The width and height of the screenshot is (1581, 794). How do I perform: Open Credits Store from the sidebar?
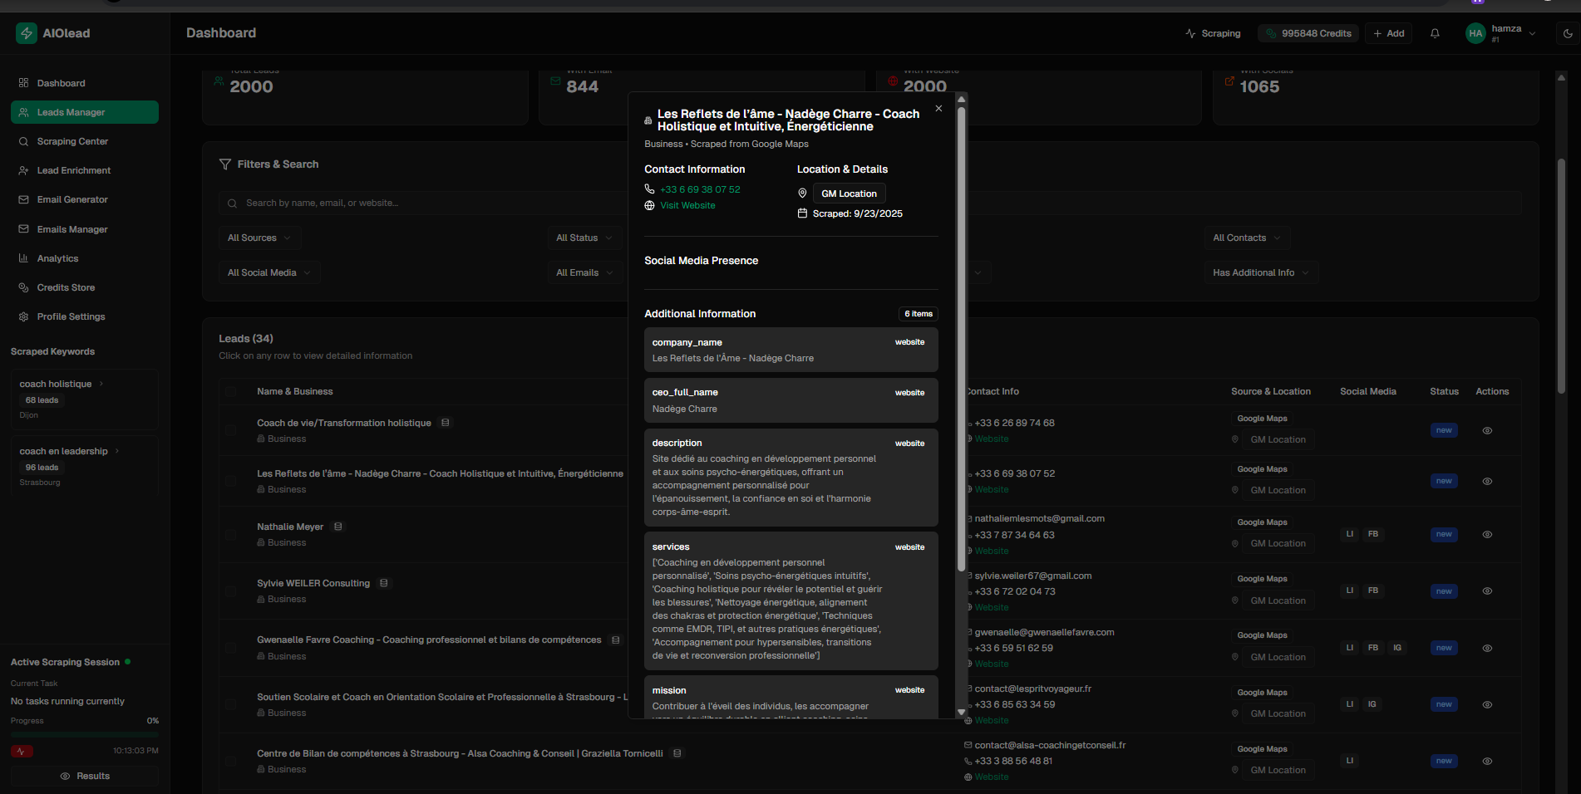66,287
